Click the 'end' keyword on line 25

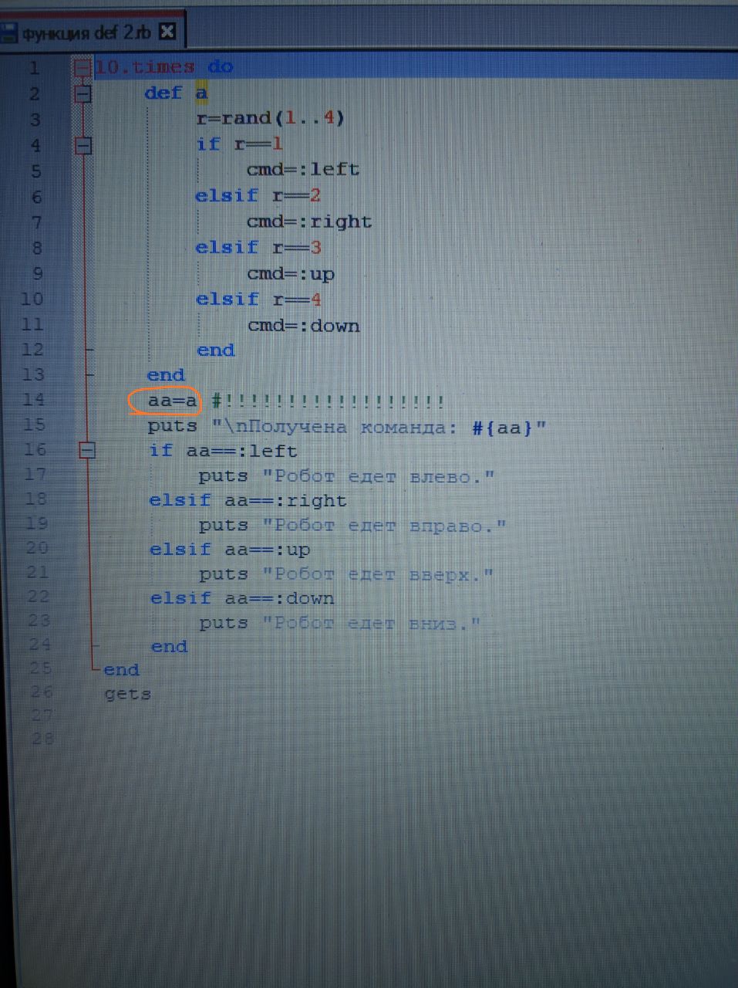(x=121, y=670)
